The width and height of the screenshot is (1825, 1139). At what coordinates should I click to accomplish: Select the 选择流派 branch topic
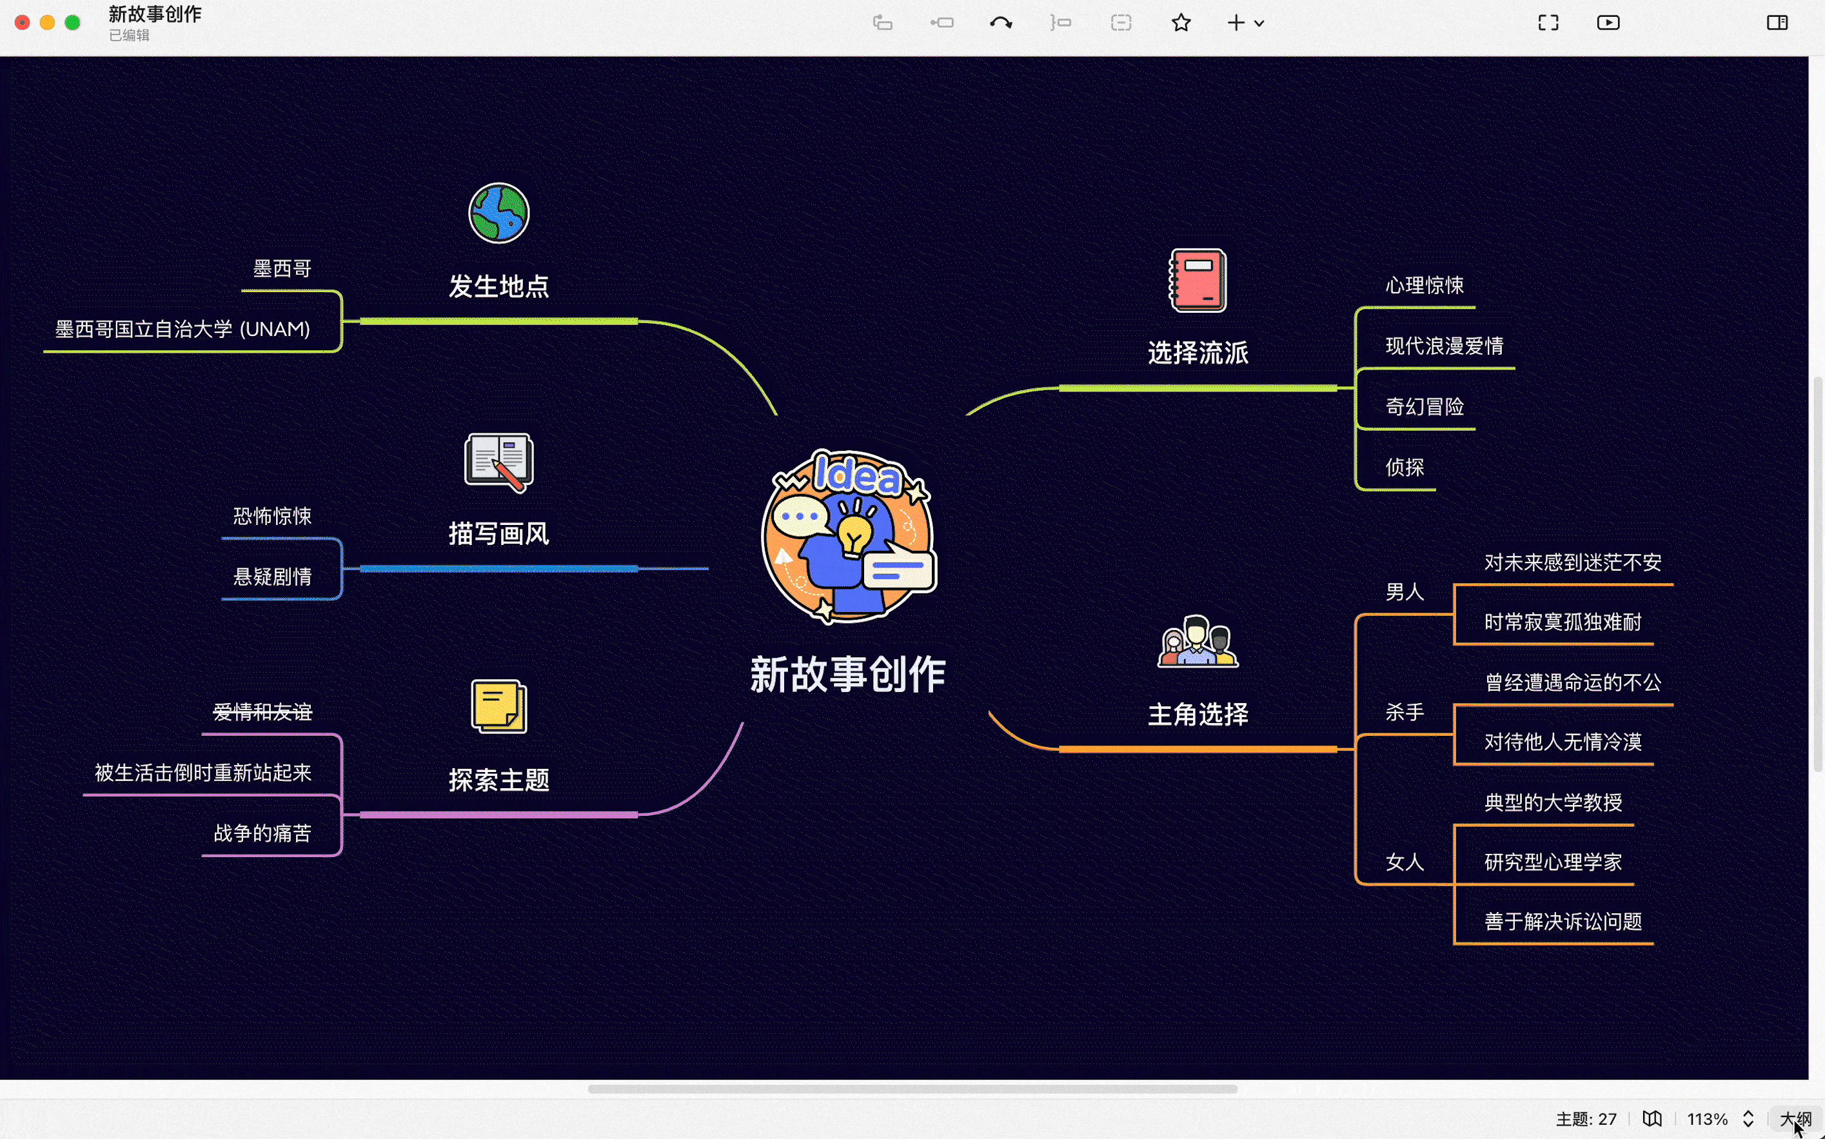[x=1199, y=351]
